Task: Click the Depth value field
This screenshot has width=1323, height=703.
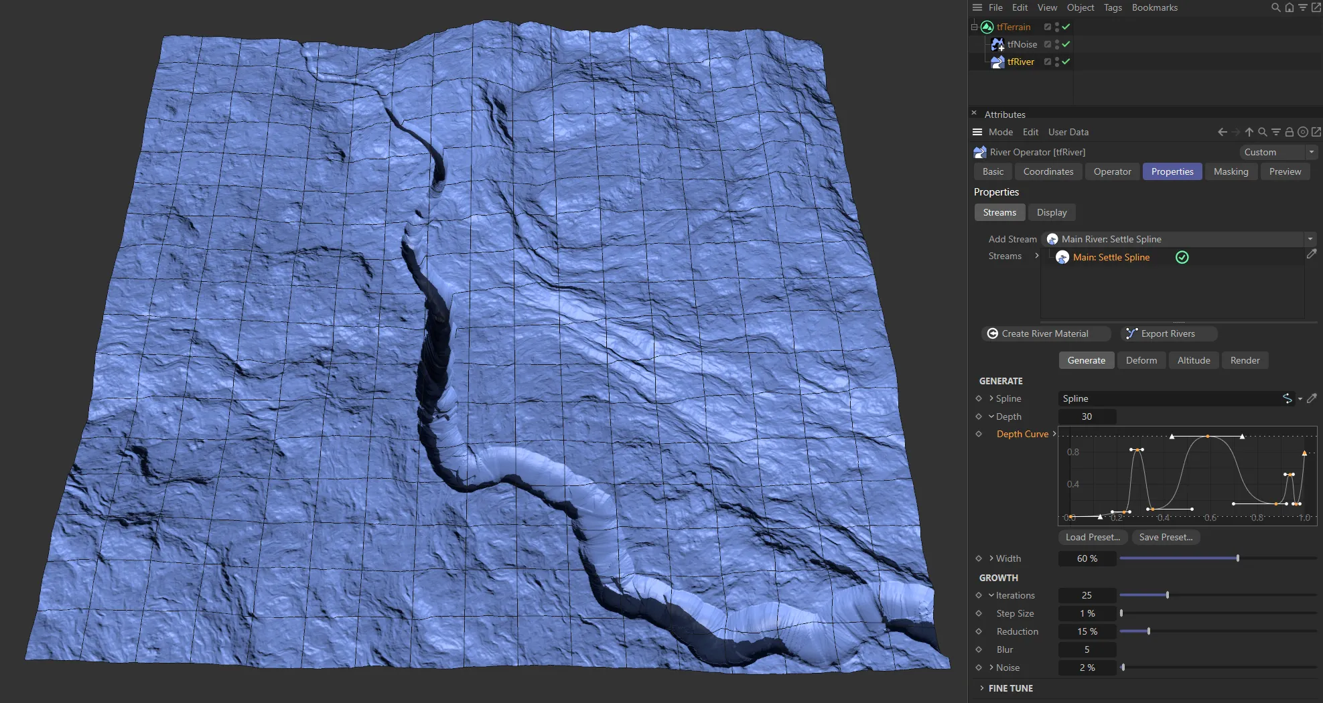Action: pyautogui.click(x=1087, y=416)
